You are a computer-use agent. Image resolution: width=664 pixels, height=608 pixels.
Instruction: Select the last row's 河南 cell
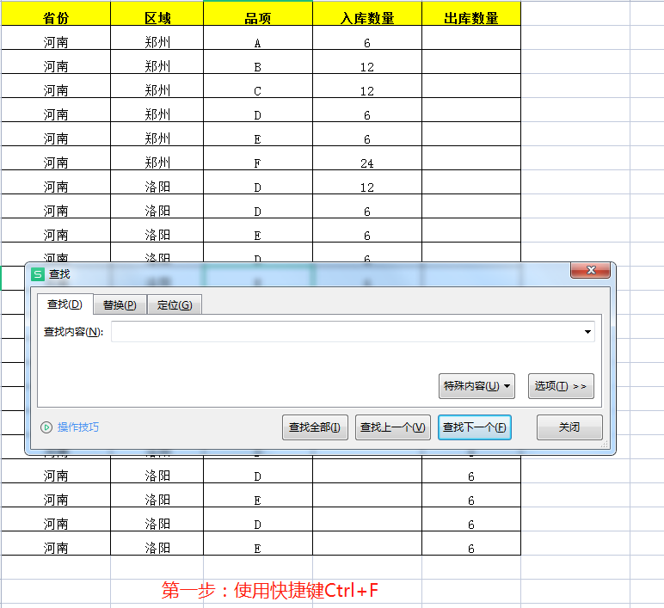coord(56,544)
